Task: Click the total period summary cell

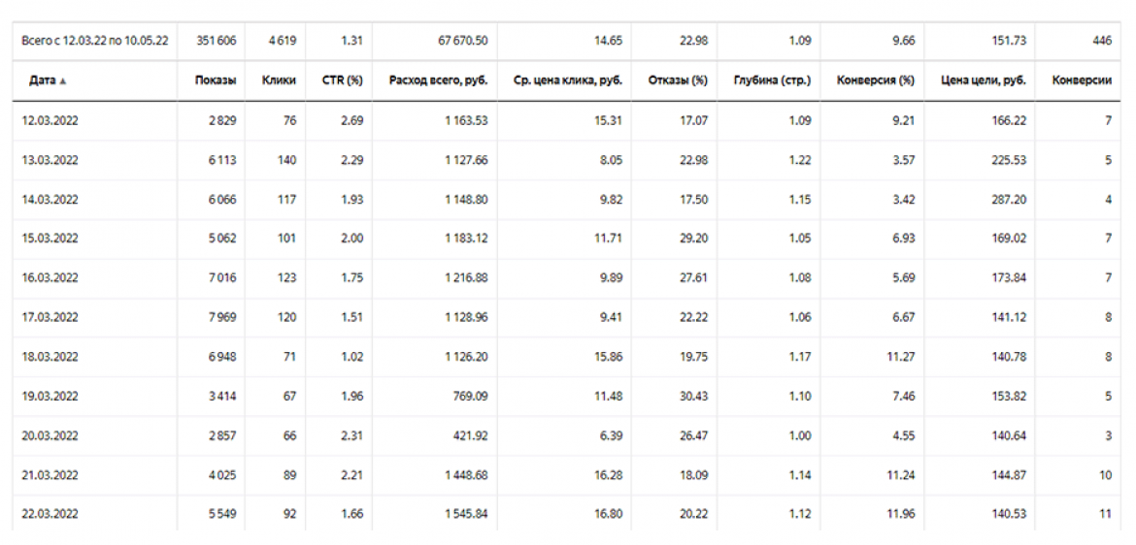Action: coord(94,41)
